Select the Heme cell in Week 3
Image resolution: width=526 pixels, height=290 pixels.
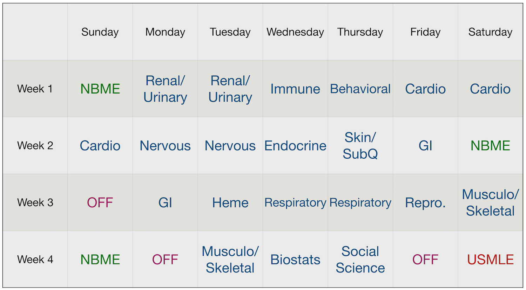230,202
